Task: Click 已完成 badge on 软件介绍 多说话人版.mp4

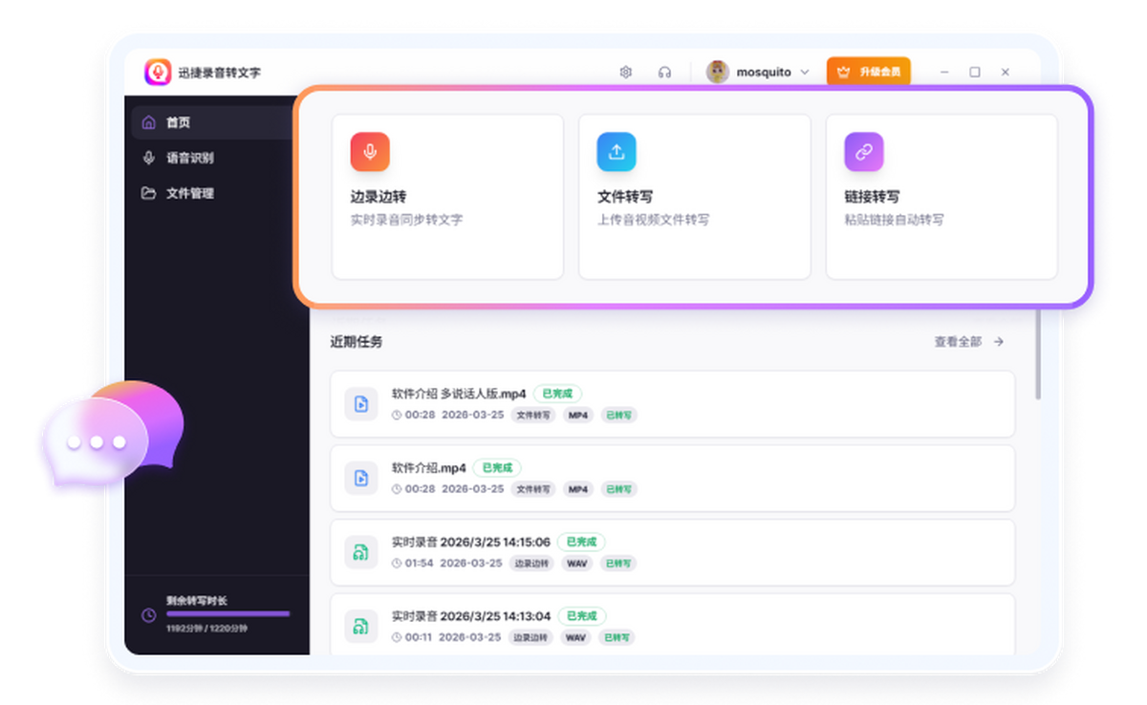Action: tap(557, 394)
